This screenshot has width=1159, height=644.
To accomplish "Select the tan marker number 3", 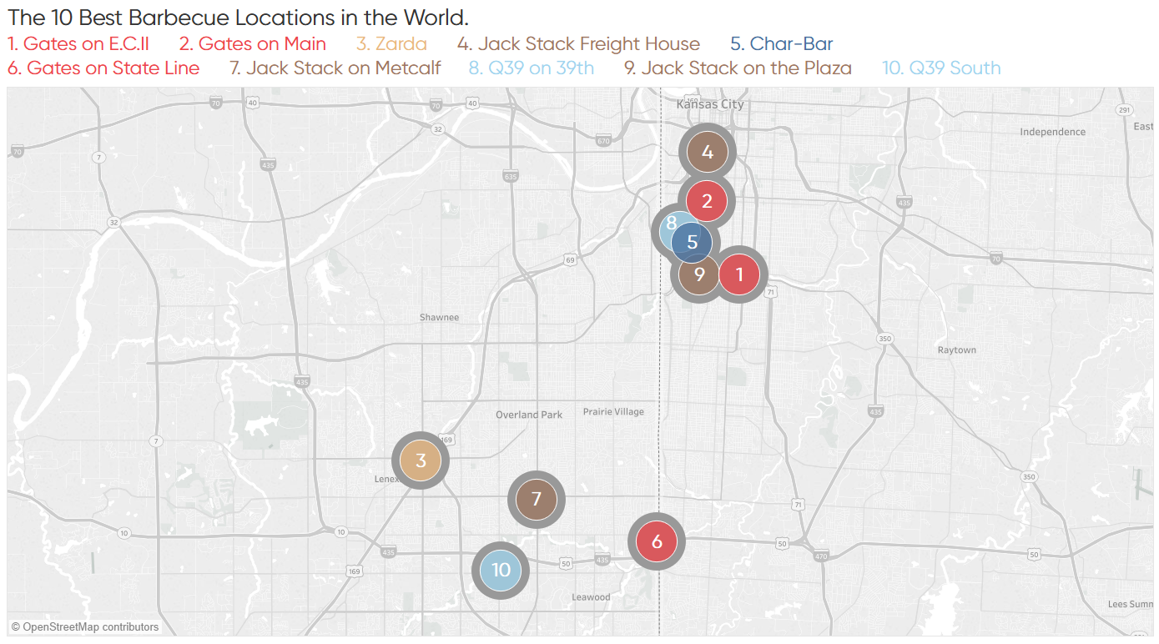I will tap(421, 460).
